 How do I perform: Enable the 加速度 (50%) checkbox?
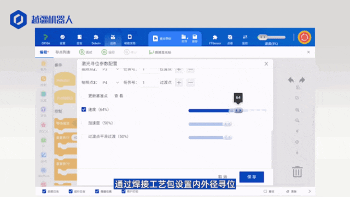pos(84,123)
